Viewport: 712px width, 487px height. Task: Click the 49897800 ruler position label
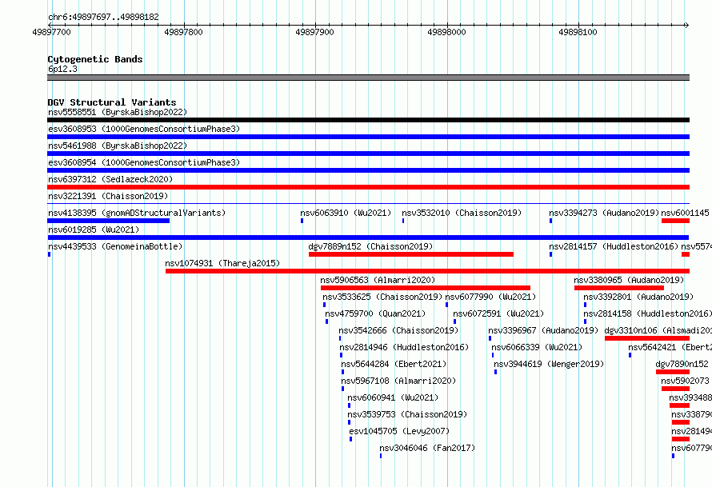click(183, 32)
